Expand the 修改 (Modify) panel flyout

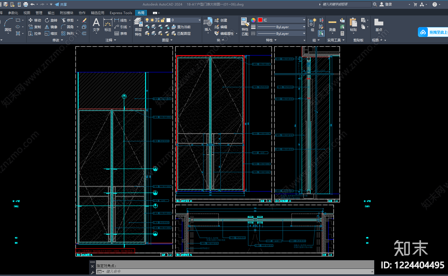[x=58, y=40]
